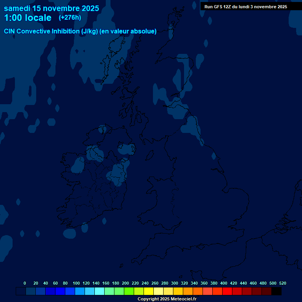Screen dimensions: 302x302
Task: Click the 'Run GFS 12Z' info banner
Action: (x=246, y=7)
